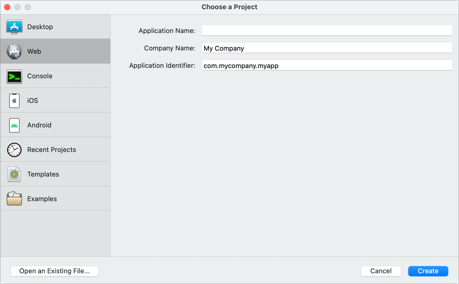
Task: Edit the Application Identifier field
Action: click(327, 65)
